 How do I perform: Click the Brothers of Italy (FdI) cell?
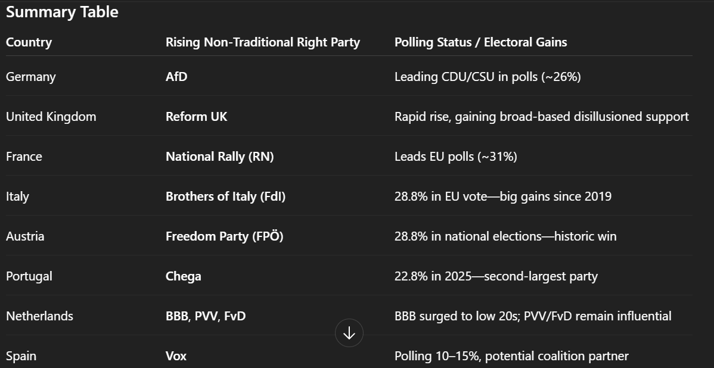pos(225,197)
